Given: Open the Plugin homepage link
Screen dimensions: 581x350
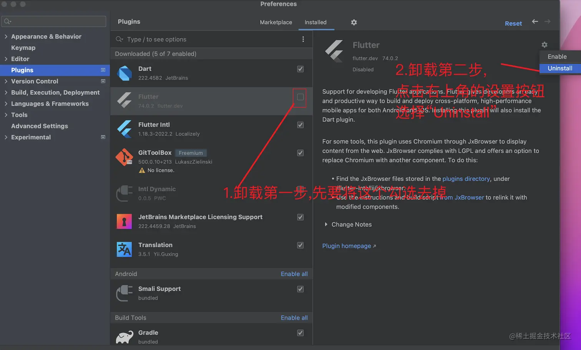Looking at the screenshot, I should point(346,246).
